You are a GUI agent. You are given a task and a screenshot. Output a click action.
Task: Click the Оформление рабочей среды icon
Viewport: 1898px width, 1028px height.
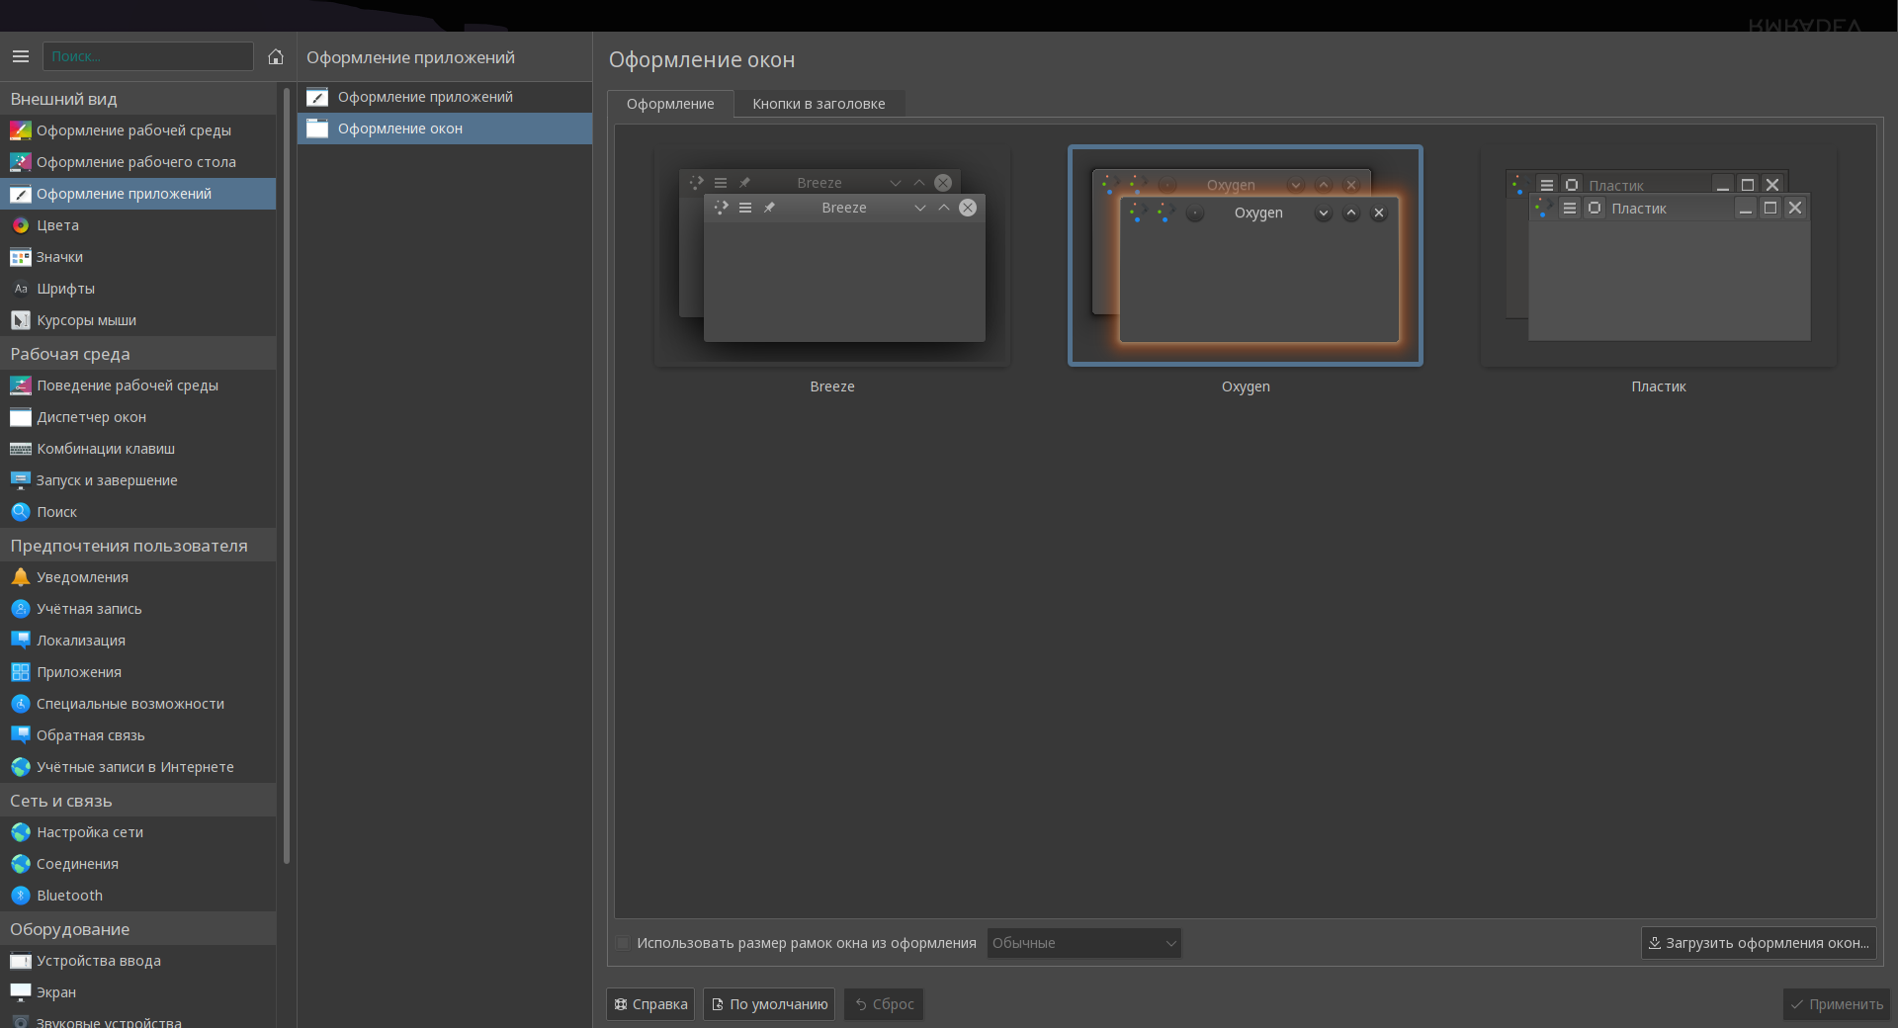coord(20,130)
